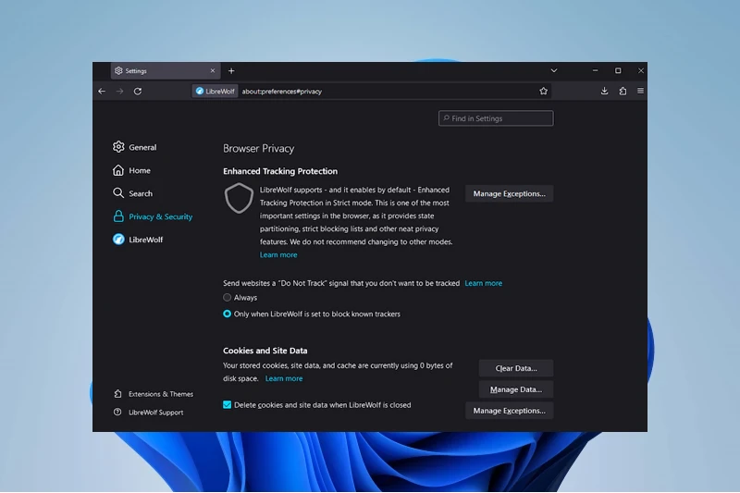740x493 pixels.
Task: Close the Settings tab
Action: (213, 71)
